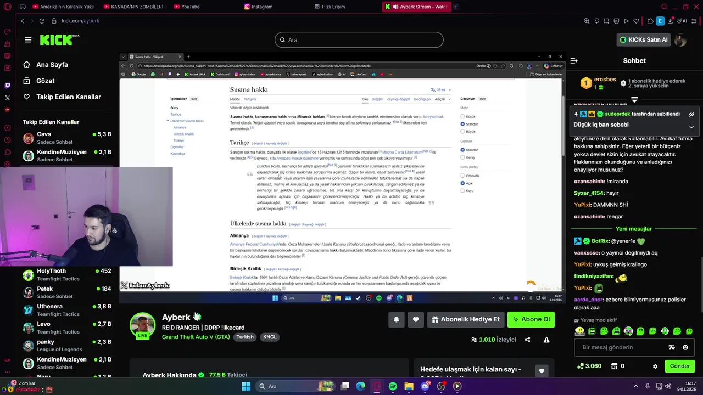Image resolution: width=703 pixels, height=395 pixels.
Task: Open the KICKs shop icon next to 0
Action: click(x=615, y=366)
